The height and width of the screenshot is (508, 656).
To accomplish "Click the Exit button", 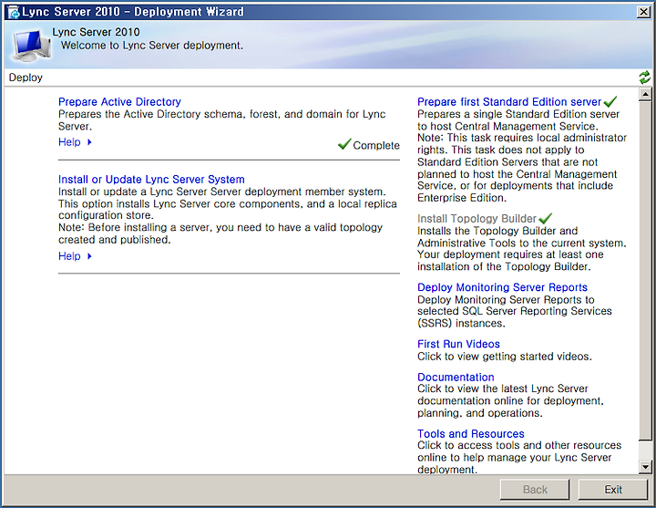I will (613, 490).
